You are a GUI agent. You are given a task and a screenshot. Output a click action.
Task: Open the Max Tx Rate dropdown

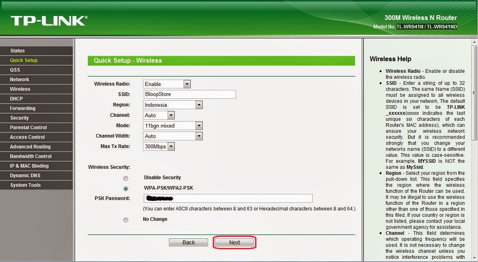coord(171,146)
